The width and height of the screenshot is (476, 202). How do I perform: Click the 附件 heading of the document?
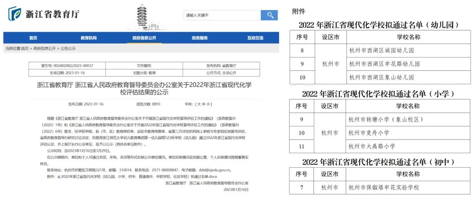coord(299,12)
